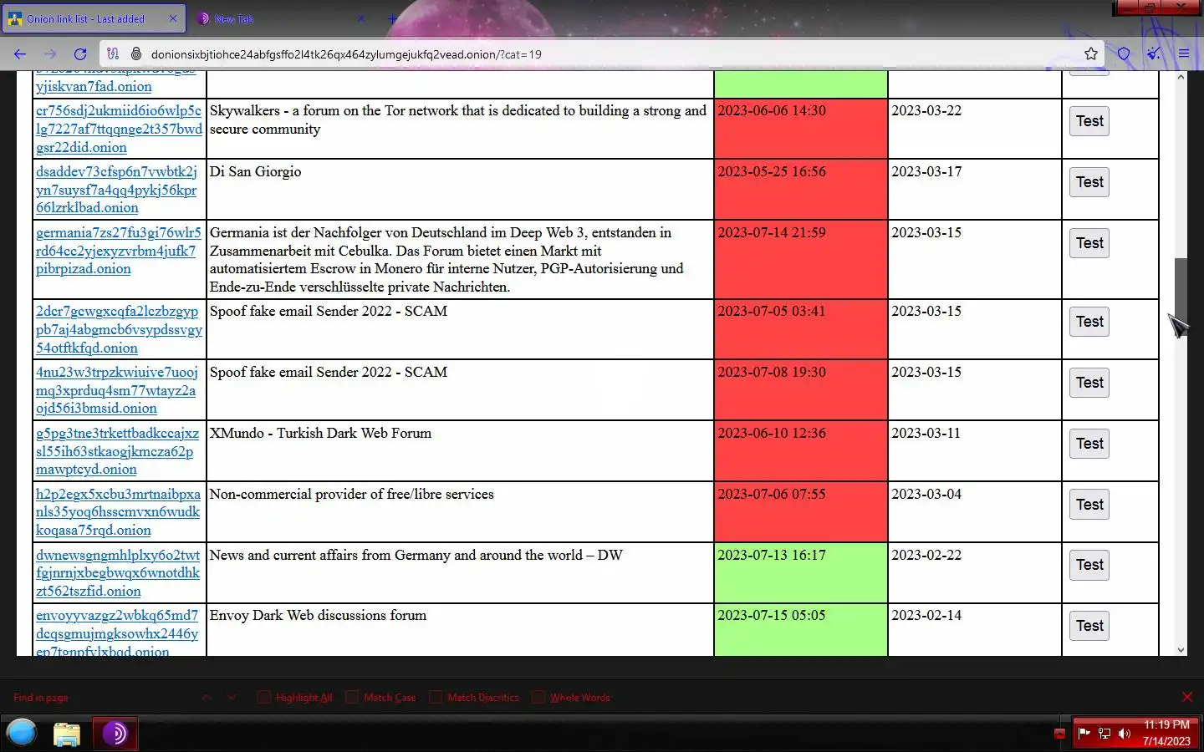This screenshot has width=1204, height=752.
Task: Select the 'Envoy Dark Web discussions forum' text
Action: coord(318,615)
